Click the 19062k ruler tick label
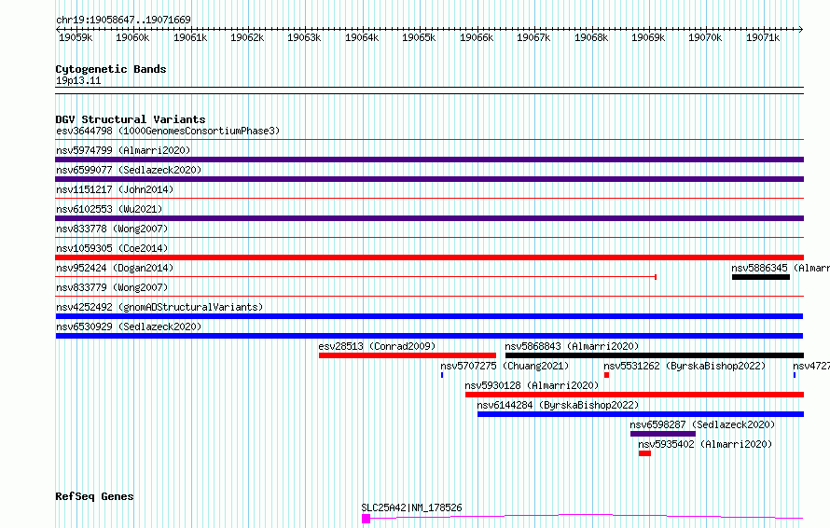Image resolution: width=830 pixels, height=528 pixels. (247, 37)
